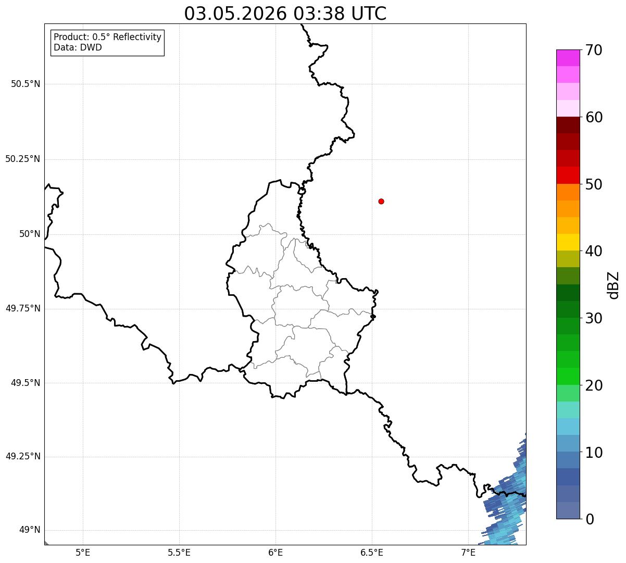
Task: Click the 50°N latitude tick label
Action: click(30, 234)
